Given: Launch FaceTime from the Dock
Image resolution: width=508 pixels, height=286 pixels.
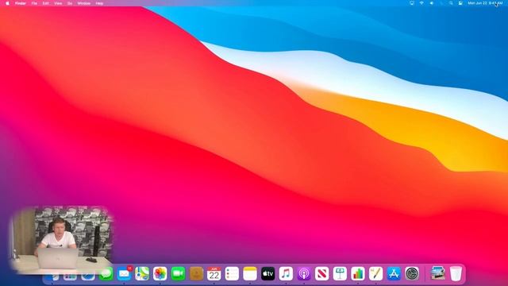Looking at the screenshot, I should [178, 273].
